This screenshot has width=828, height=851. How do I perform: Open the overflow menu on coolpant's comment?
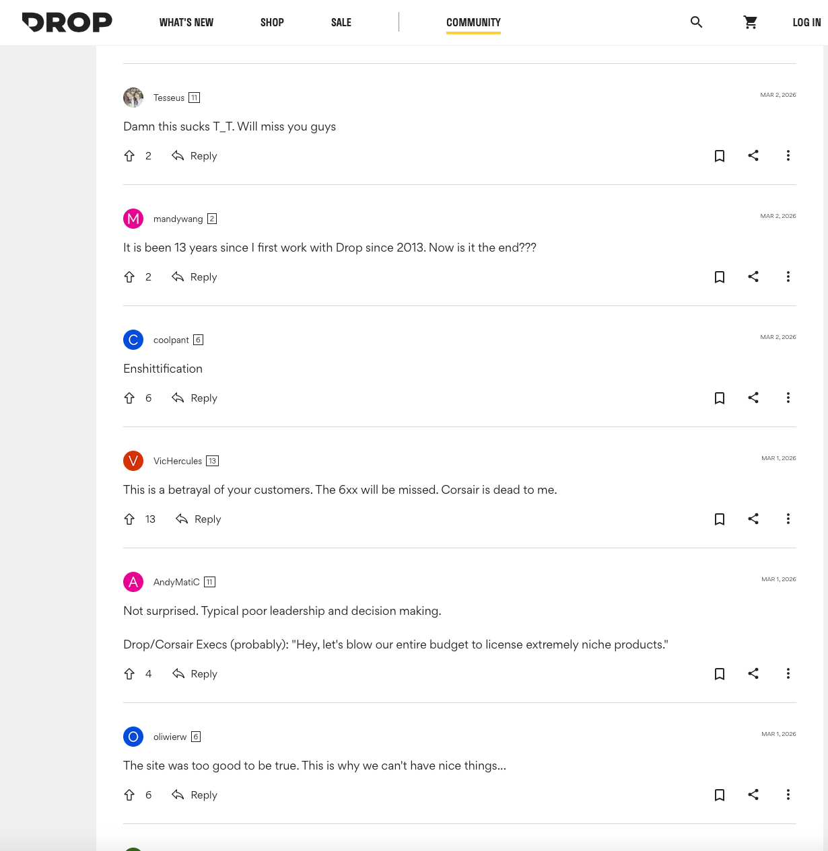(788, 398)
